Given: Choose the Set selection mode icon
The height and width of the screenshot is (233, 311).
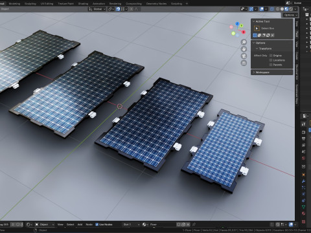Looking at the screenshot, I should coord(255,35).
